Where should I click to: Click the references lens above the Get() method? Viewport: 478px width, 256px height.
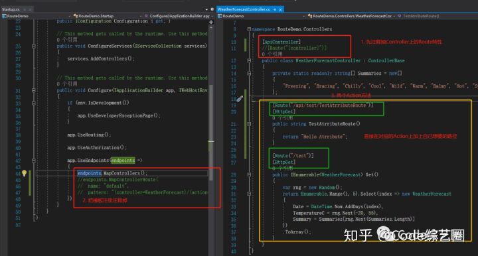pyautogui.click(x=282, y=168)
